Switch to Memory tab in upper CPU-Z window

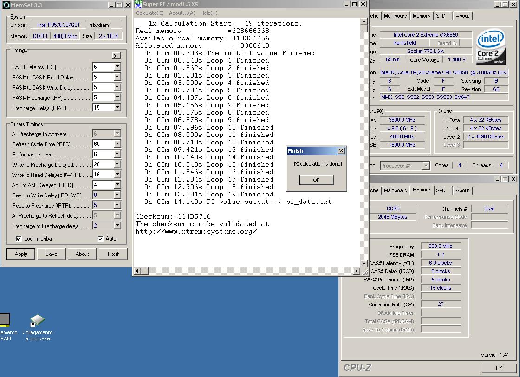coord(422,16)
